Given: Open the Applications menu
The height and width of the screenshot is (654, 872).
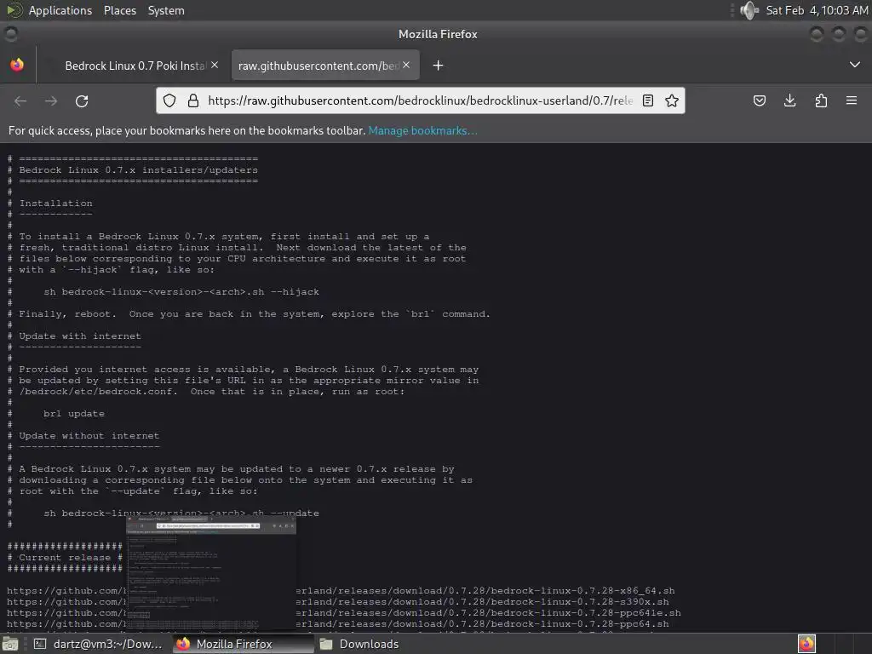Looking at the screenshot, I should [60, 10].
